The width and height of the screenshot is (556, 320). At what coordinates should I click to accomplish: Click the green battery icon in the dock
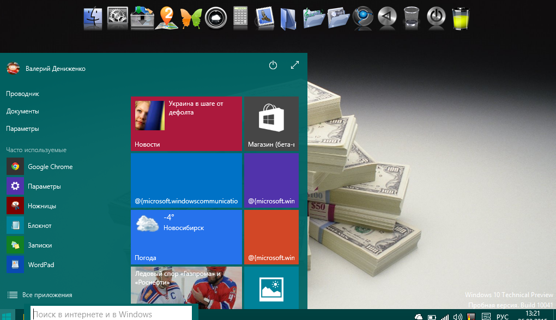pyautogui.click(x=461, y=18)
